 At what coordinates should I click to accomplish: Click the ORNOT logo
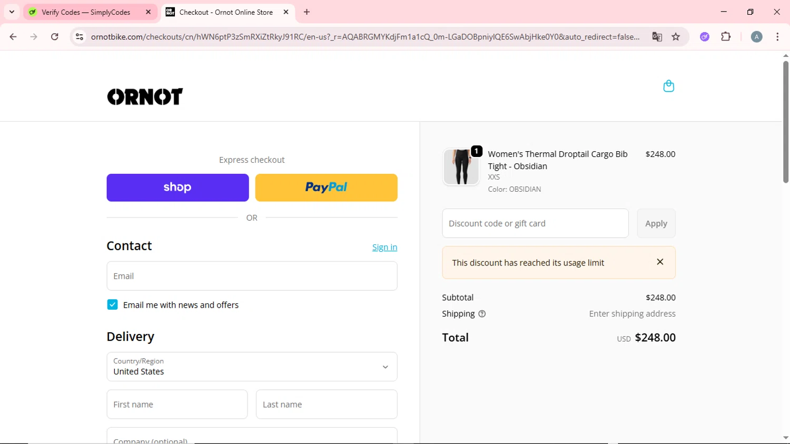(145, 96)
